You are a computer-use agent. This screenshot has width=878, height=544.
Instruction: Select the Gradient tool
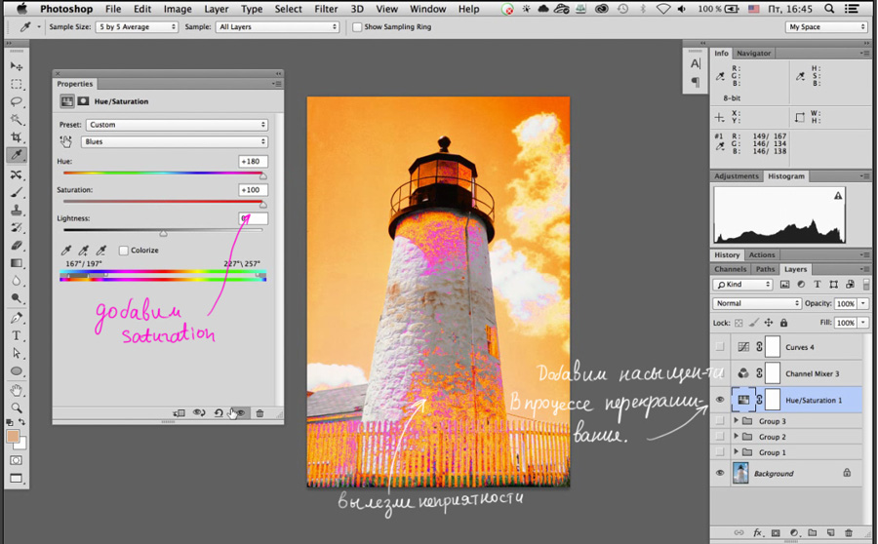[17, 263]
